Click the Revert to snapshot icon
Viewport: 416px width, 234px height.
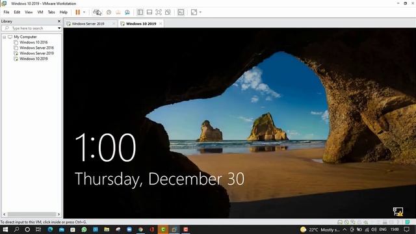coord(118,12)
